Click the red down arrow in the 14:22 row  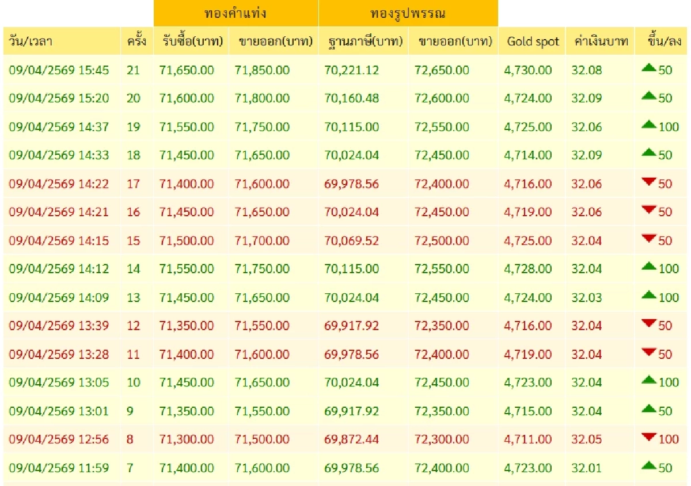(649, 182)
